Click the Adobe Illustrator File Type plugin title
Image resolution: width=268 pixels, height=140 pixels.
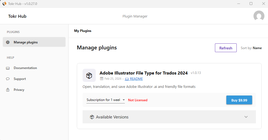coord(143,73)
